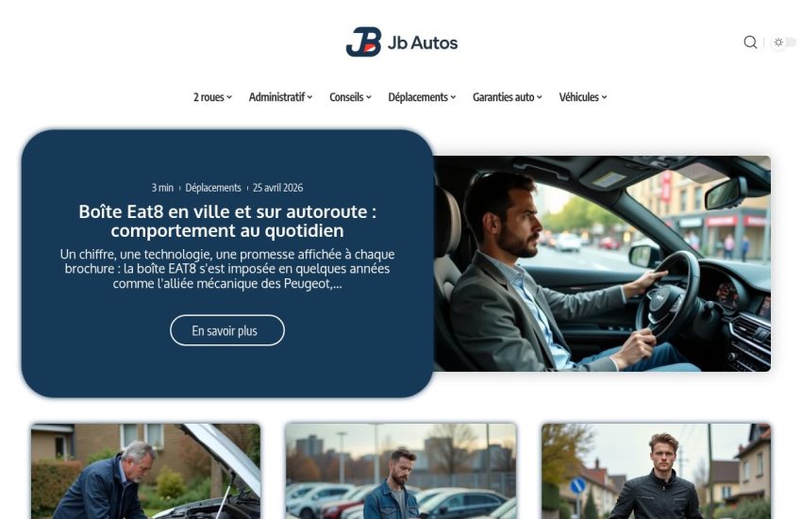The image size is (802, 519).
Task: Toggle the dark mode switch
Action: point(784,42)
